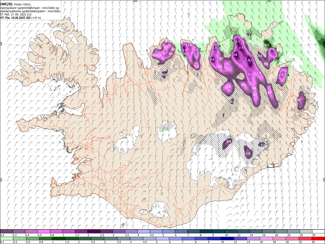Click the bright pink swatch above 0.5 in the upper legend row

(44, 231)
